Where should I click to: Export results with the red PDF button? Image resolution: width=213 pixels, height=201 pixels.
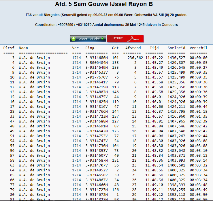pyautogui.click(x=125, y=39)
